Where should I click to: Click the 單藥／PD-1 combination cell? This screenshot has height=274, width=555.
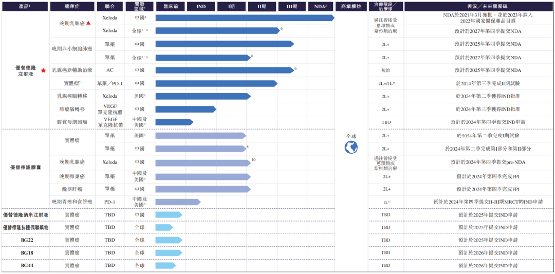[x=110, y=83]
